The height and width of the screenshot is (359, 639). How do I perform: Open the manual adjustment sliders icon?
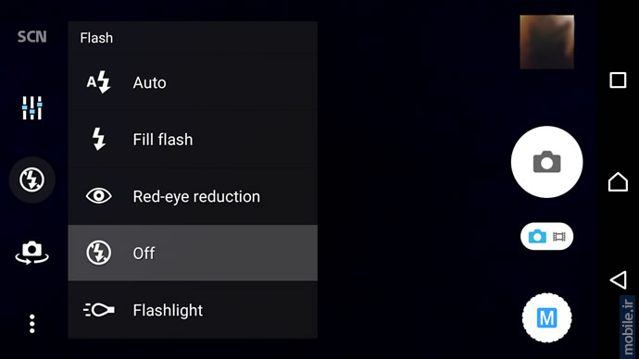pyautogui.click(x=31, y=108)
